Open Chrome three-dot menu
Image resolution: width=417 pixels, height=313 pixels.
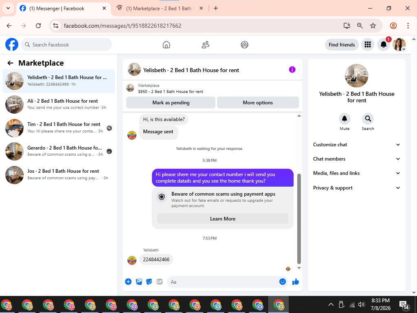click(x=408, y=26)
